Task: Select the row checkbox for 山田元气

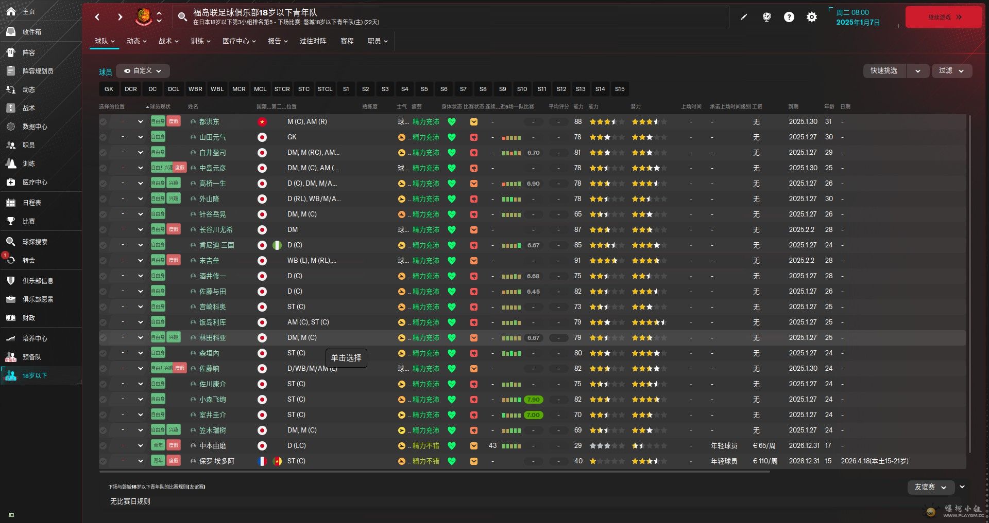Action: 103,137
